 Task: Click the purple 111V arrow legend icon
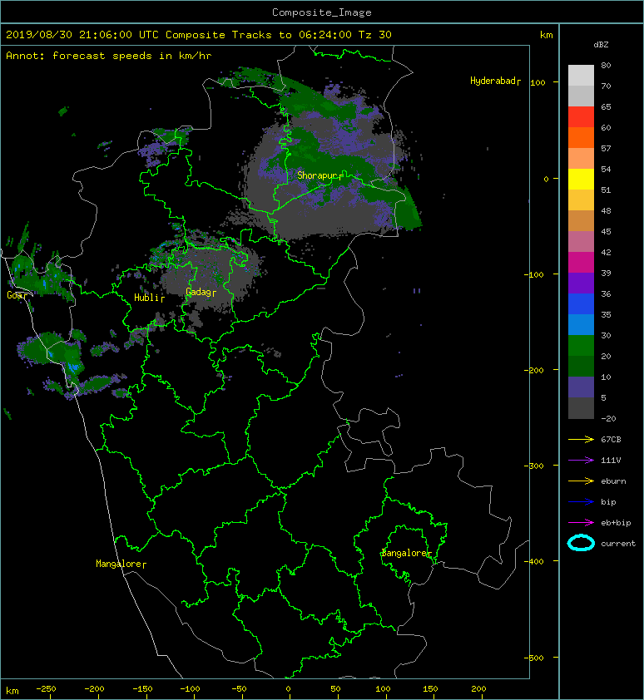coord(581,461)
